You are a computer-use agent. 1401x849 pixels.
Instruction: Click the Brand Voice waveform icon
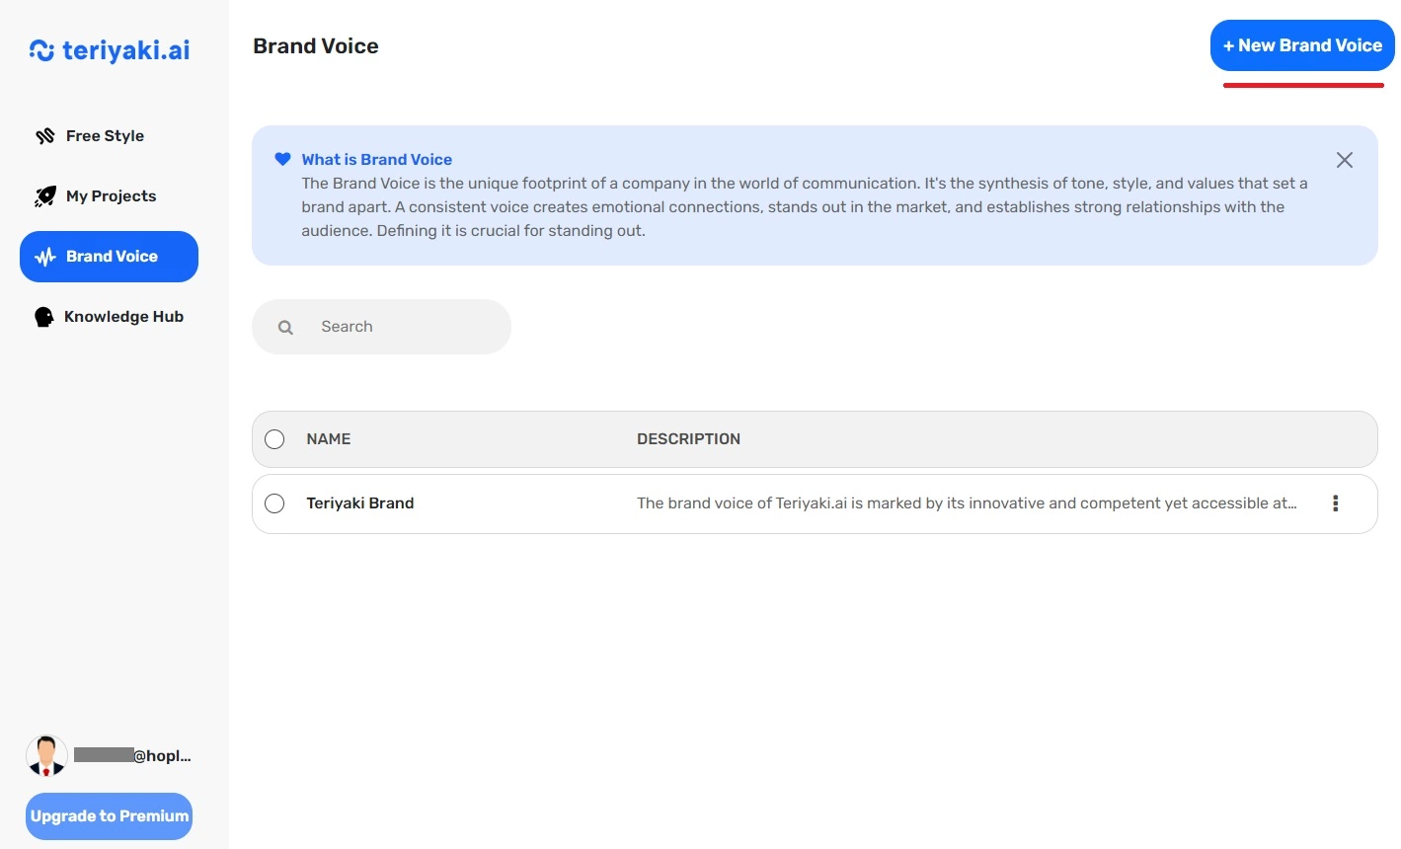[x=45, y=257]
